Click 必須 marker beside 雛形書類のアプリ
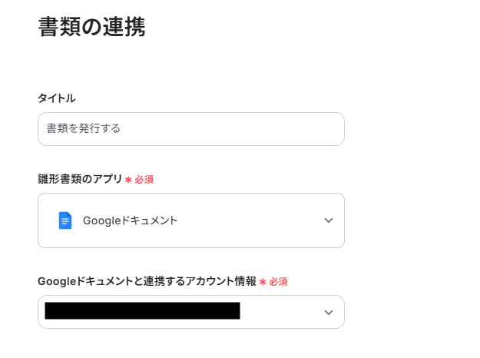 click(144, 180)
